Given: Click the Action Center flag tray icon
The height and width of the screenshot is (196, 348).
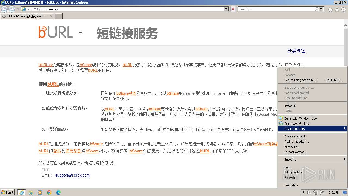Looking at the screenshot, I should coord(322,192).
